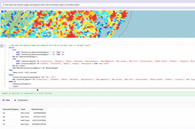The image size is (195, 129).
Task: Click the lightbulb icon beside the question
Action: (3, 4)
